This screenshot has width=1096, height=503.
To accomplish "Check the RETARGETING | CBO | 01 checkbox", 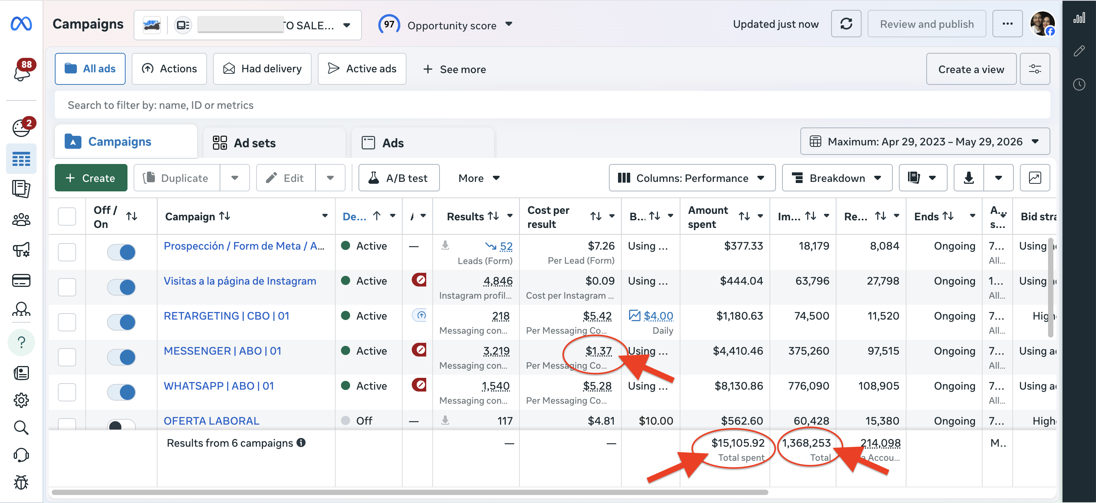I will click(67, 322).
